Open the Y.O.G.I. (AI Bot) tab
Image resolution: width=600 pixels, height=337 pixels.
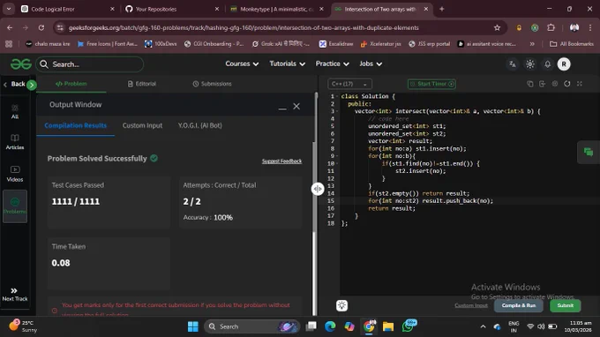click(x=199, y=125)
